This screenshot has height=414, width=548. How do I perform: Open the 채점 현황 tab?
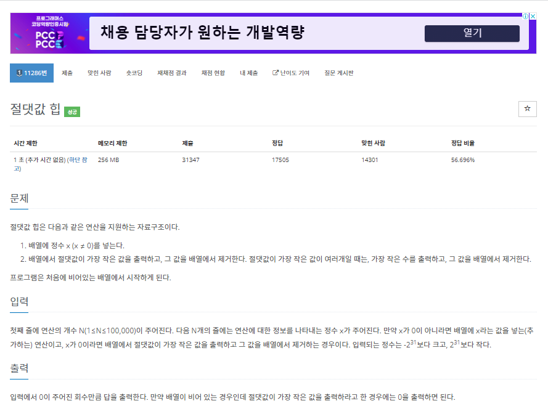pyautogui.click(x=213, y=73)
